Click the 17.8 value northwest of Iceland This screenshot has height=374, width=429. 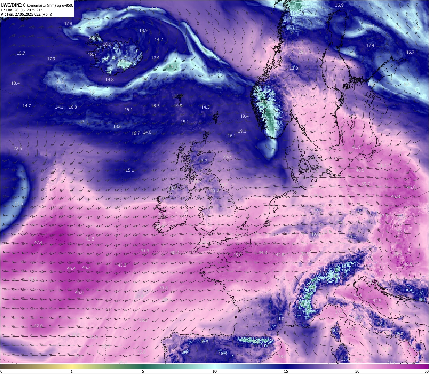[68, 24]
